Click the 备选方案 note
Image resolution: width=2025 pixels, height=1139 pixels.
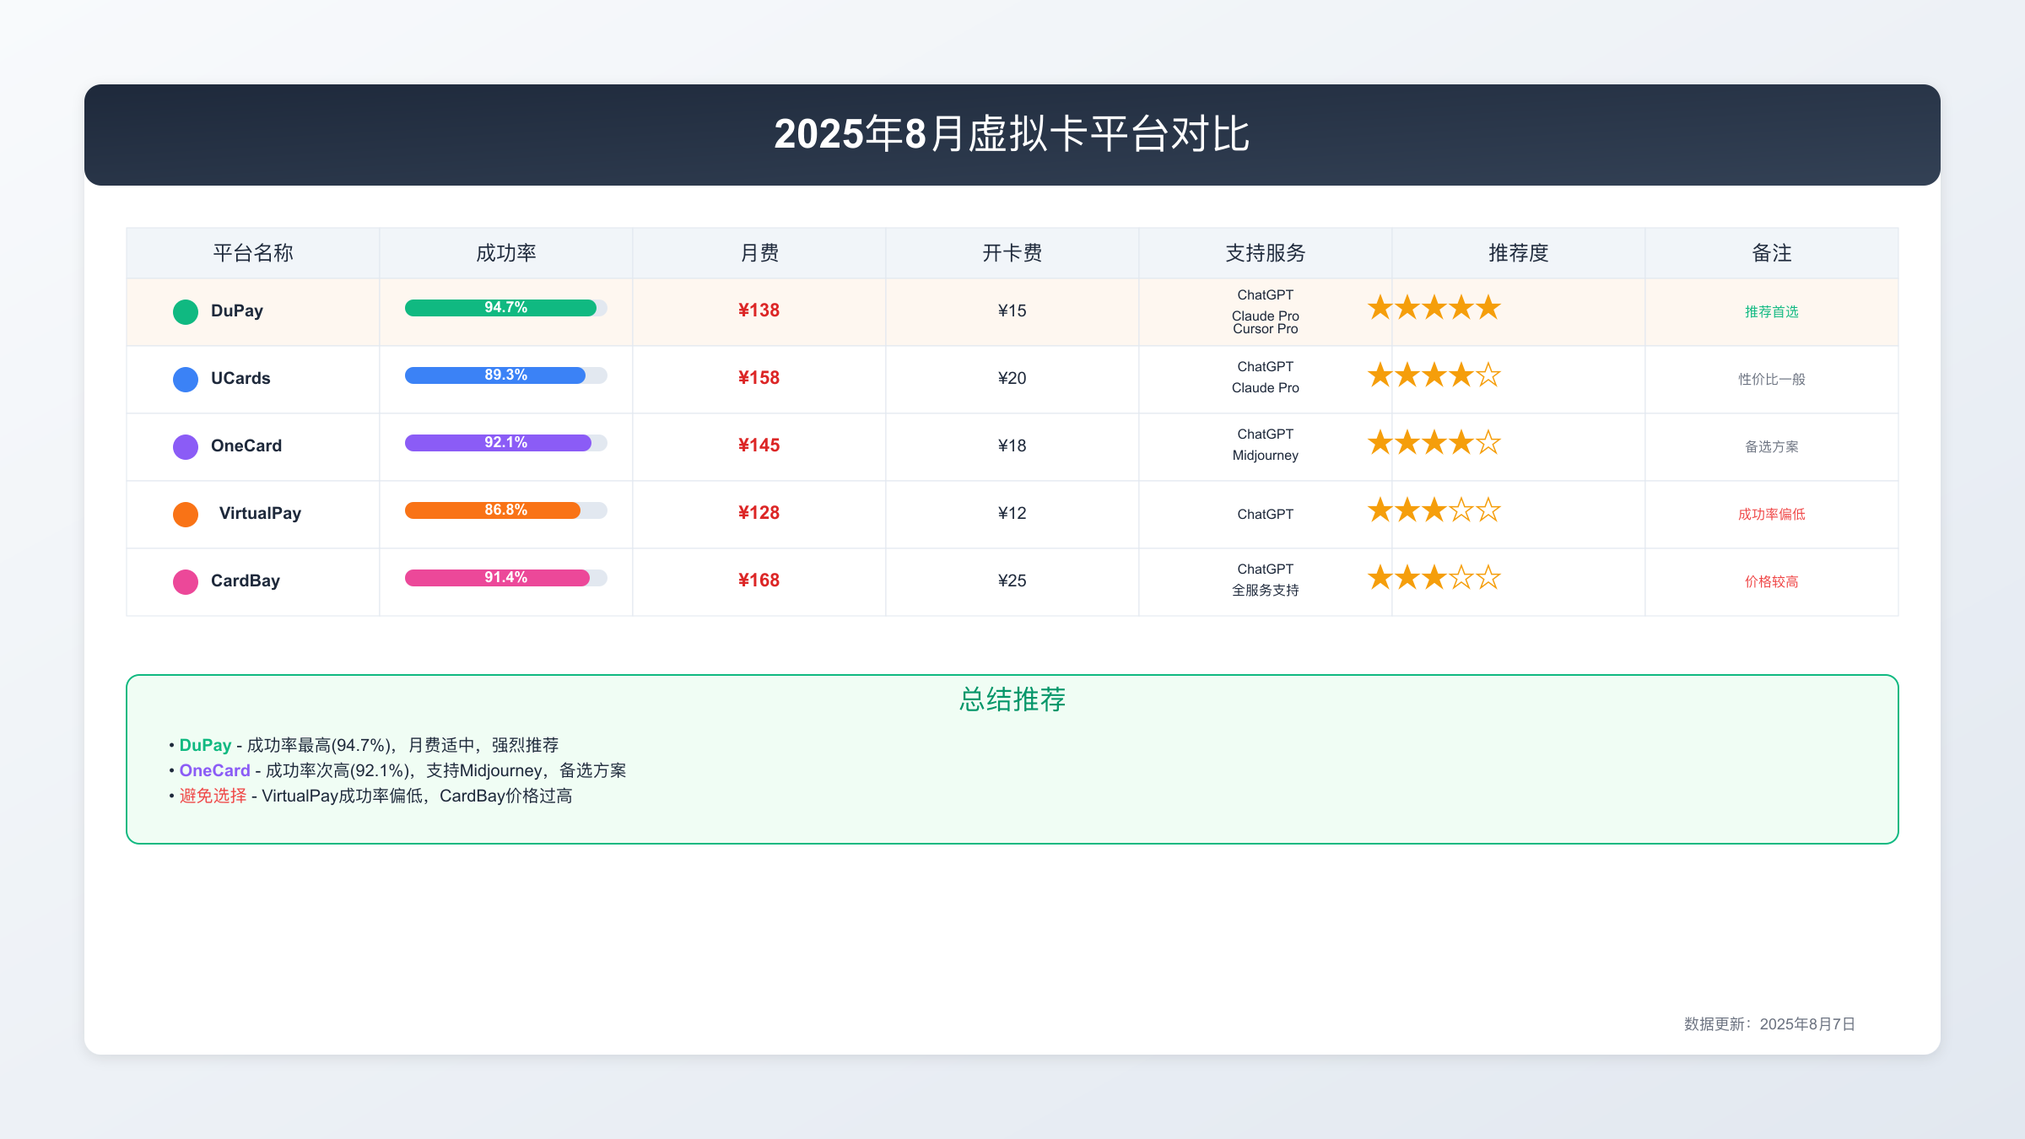1771,447
